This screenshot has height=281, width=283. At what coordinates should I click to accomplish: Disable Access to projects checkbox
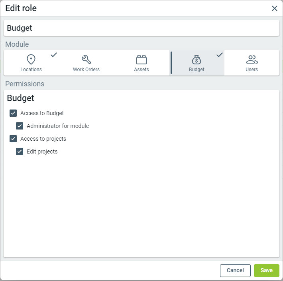tap(13, 139)
